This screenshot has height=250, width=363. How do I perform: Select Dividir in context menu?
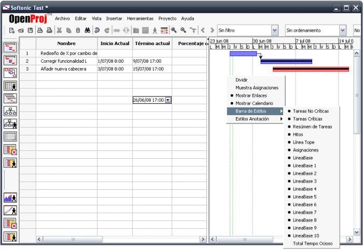click(x=242, y=80)
